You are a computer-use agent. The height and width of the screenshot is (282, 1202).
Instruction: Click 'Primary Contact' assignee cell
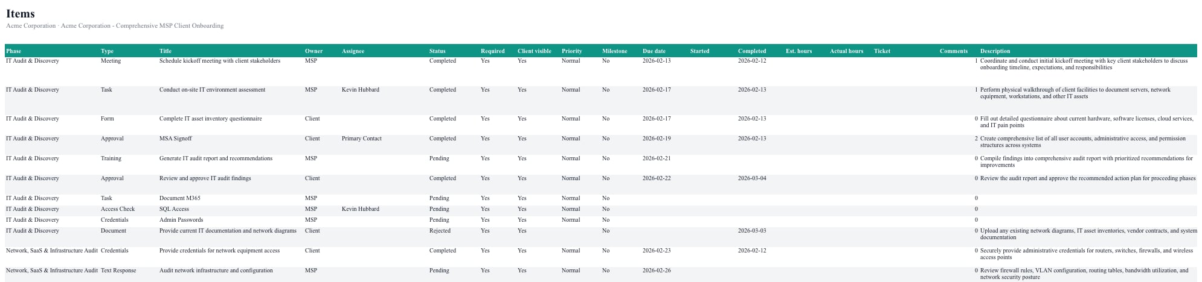click(362, 139)
